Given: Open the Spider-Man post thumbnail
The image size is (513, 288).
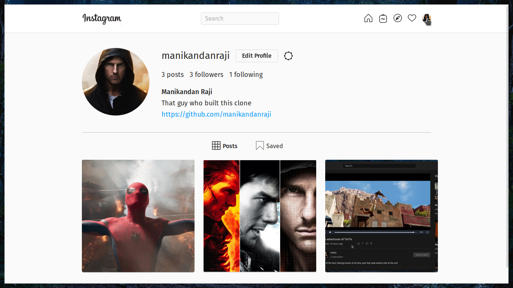Looking at the screenshot, I should [138, 216].
